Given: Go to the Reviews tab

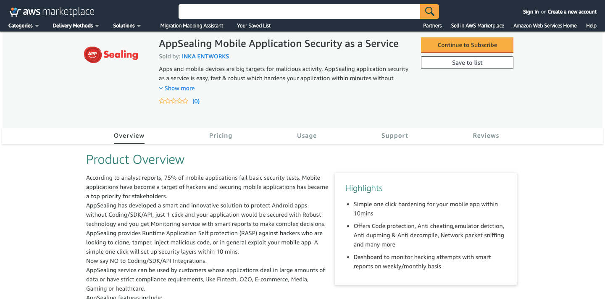Looking at the screenshot, I should tap(486, 136).
